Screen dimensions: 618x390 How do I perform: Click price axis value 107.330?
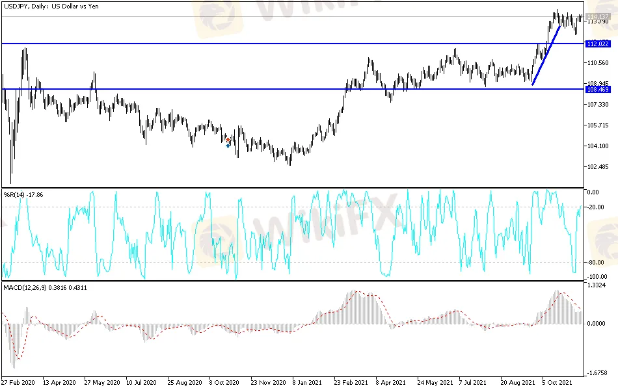coord(598,105)
